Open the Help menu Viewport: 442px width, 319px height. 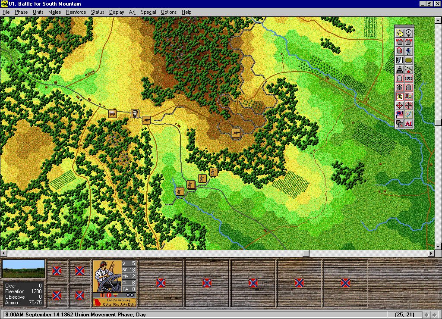pyautogui.click(x=186, y=12)
